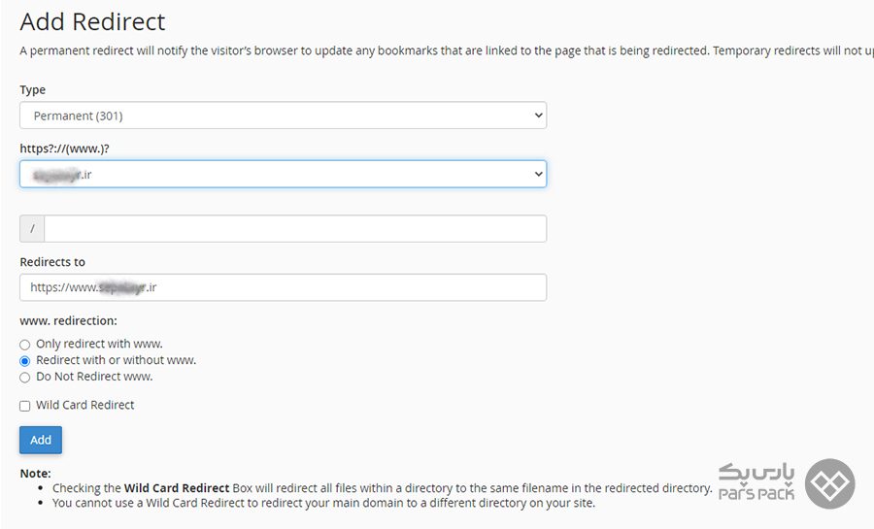
Task: Click the Type field label
Action: pos(33,90)
